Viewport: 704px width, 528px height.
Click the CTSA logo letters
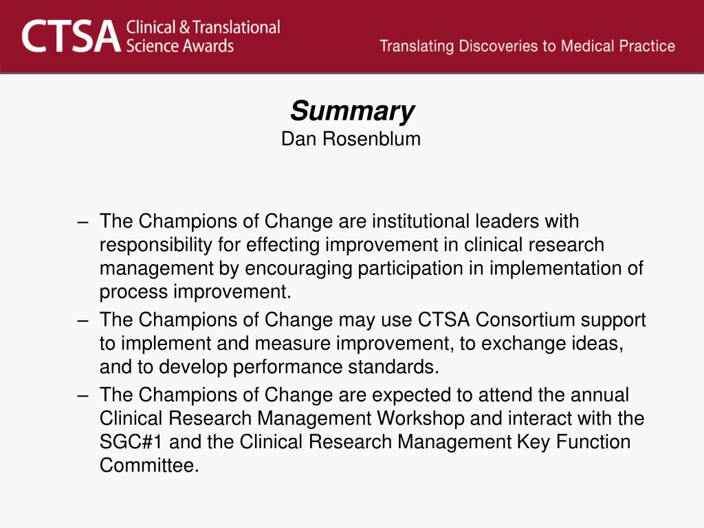[x=71, y=37]
